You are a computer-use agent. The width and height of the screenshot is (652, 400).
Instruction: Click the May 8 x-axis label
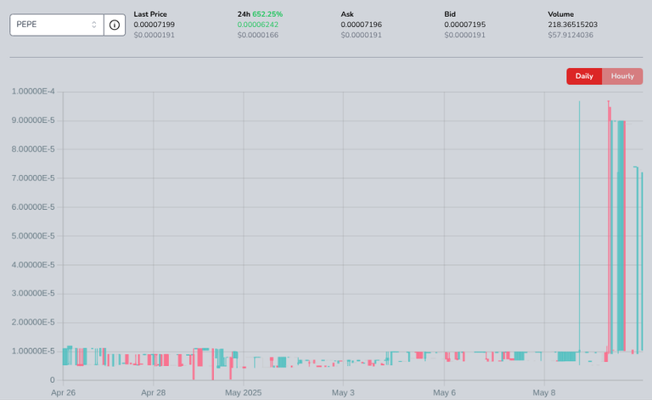coord(544,392)
